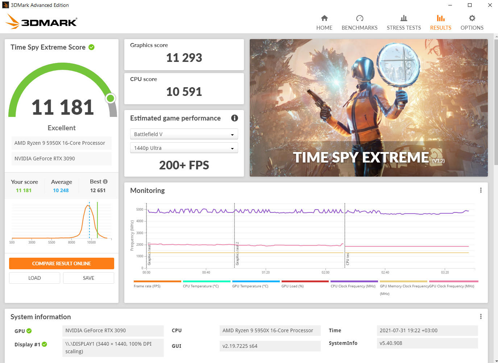Click the SystemInfo version v5.40.908
Screen dimensions: 498x363
(427, 343)
